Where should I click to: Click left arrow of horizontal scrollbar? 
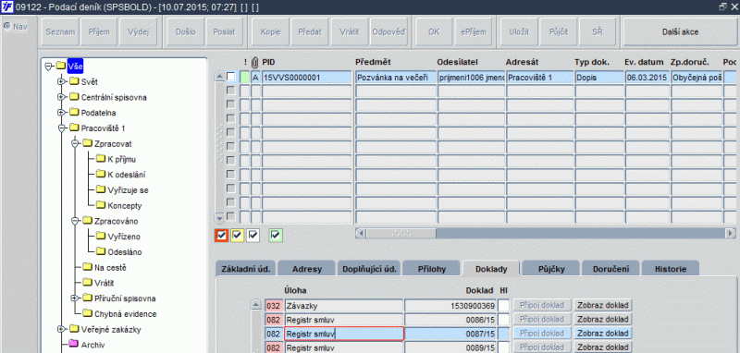[x=360, y=233]
